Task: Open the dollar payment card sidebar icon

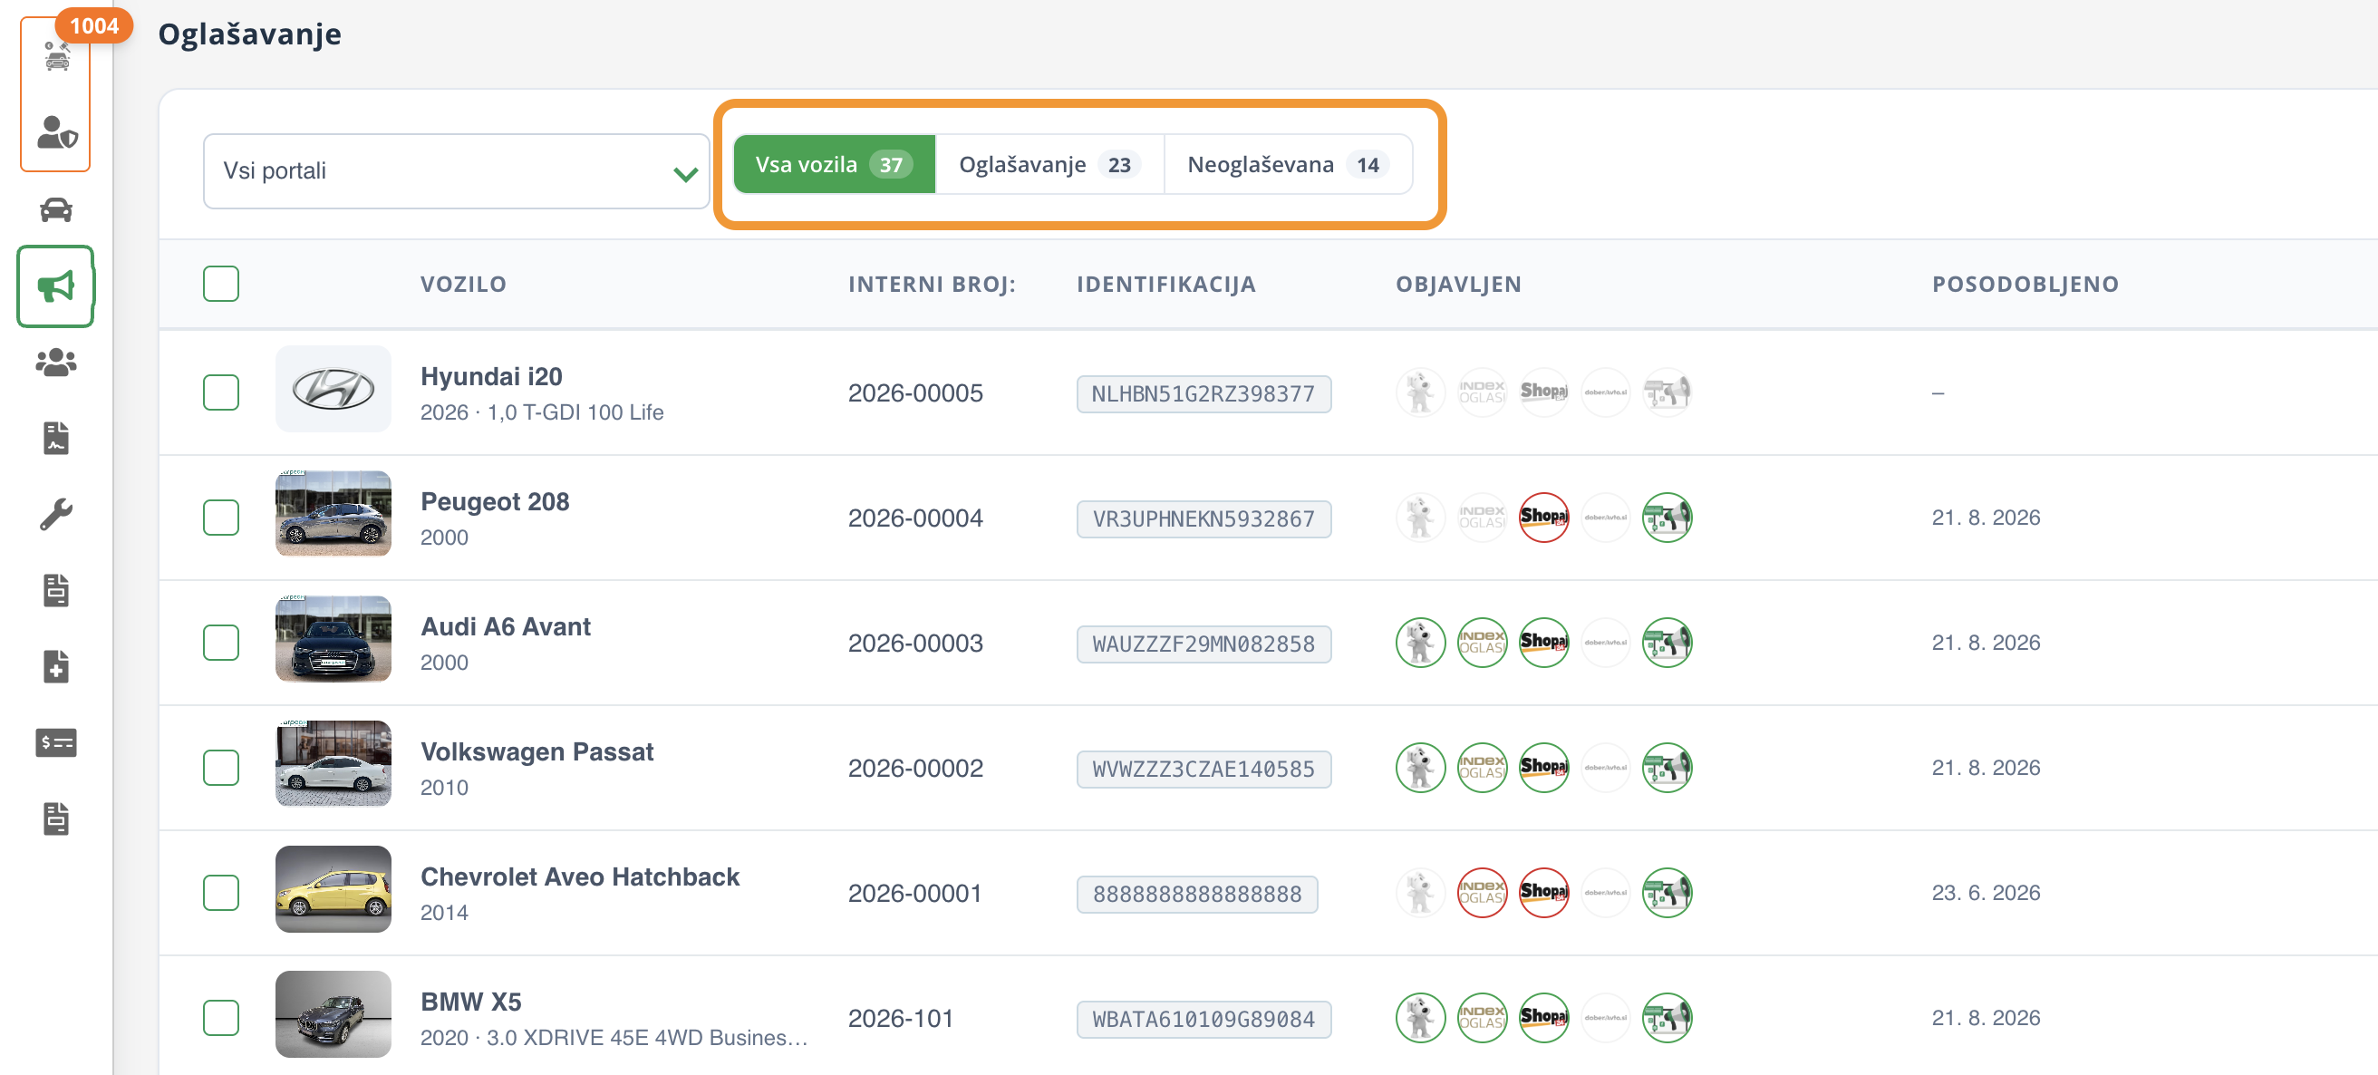Action: 56,742
